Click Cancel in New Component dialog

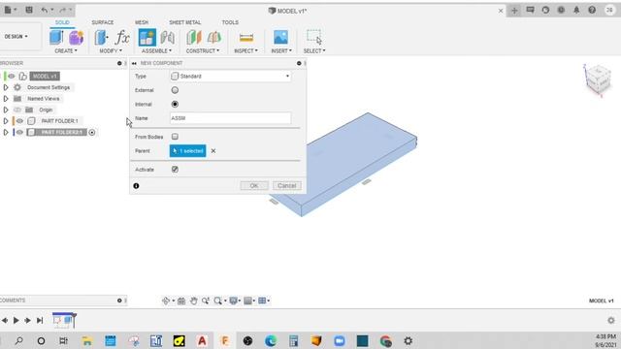[x=287, y=185]
